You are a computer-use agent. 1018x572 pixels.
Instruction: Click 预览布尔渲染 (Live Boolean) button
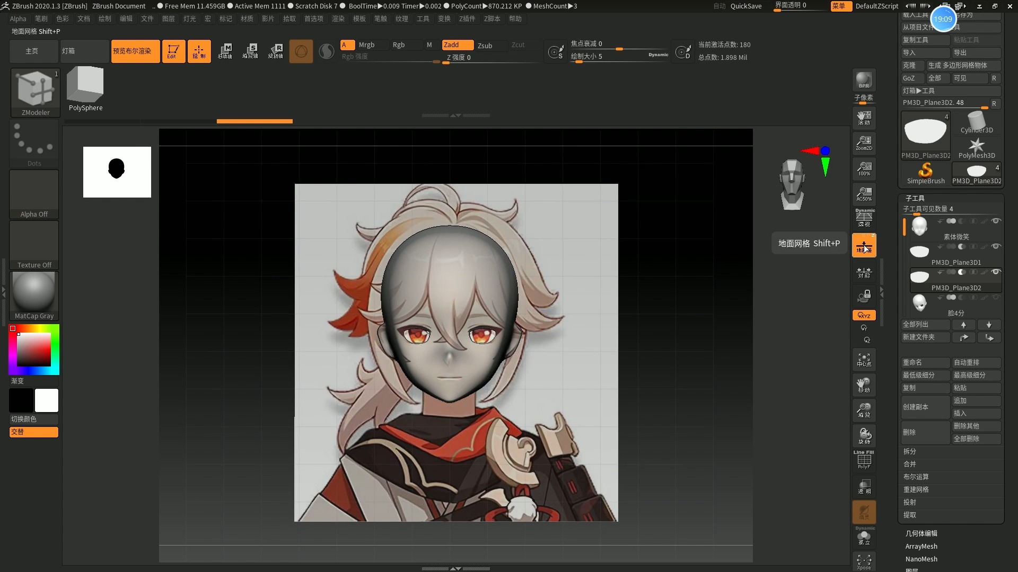click(135, 51)
